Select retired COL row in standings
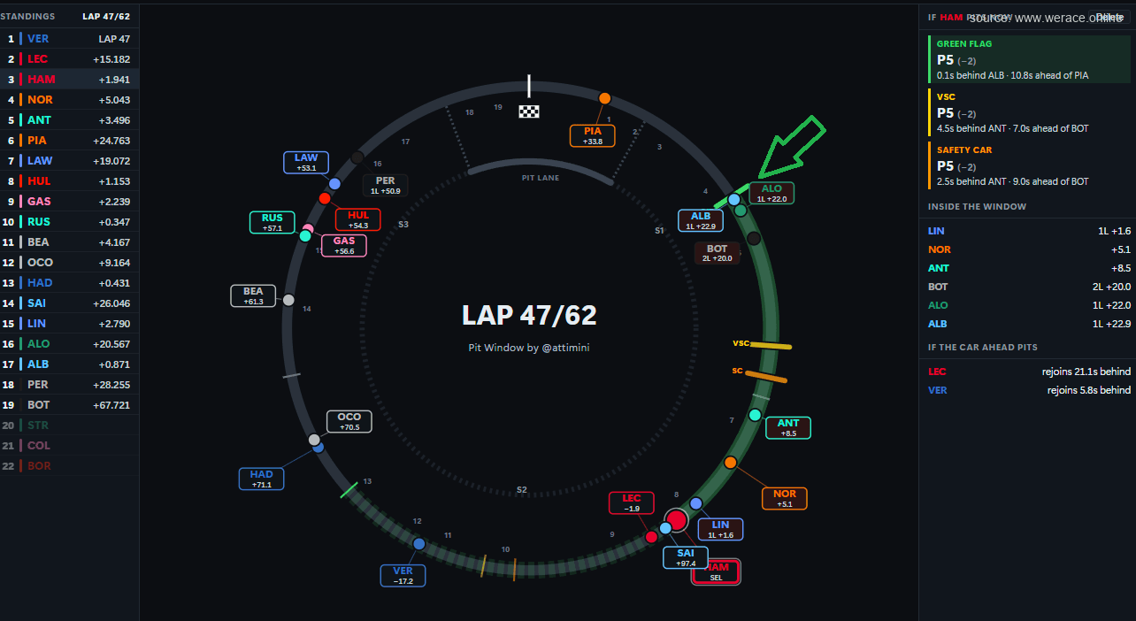This screenshot has height=621, width=1136. pos(69,446)
